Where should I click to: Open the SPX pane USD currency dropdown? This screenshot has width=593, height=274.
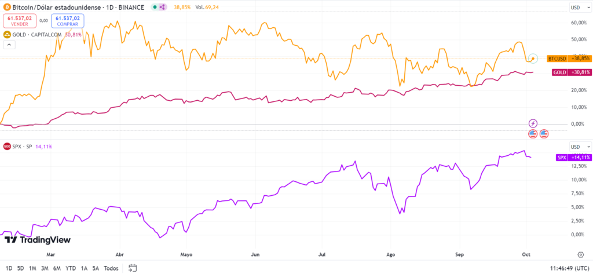[x=580, y=147]
